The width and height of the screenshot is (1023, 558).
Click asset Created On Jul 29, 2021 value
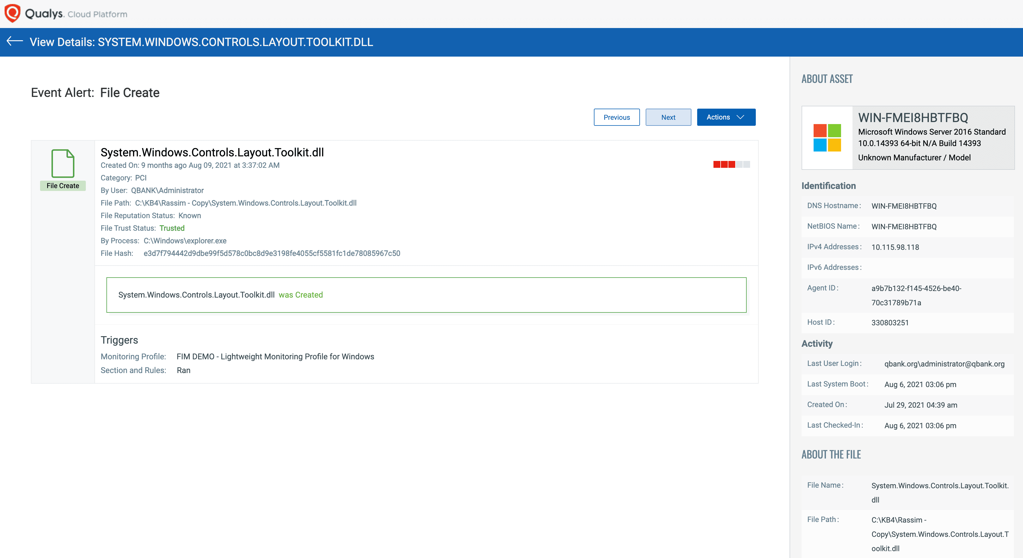[x=921, y=405]
